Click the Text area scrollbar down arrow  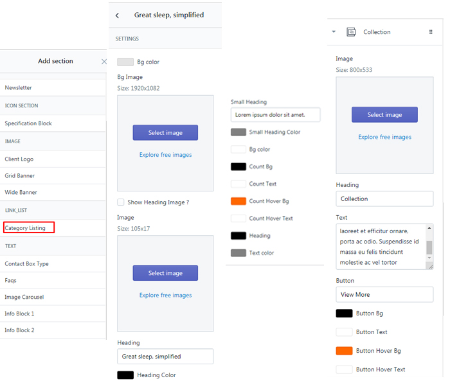(x=429, y=258)
